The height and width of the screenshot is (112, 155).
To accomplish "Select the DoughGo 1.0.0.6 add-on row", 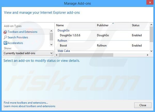I will point(102,35).
